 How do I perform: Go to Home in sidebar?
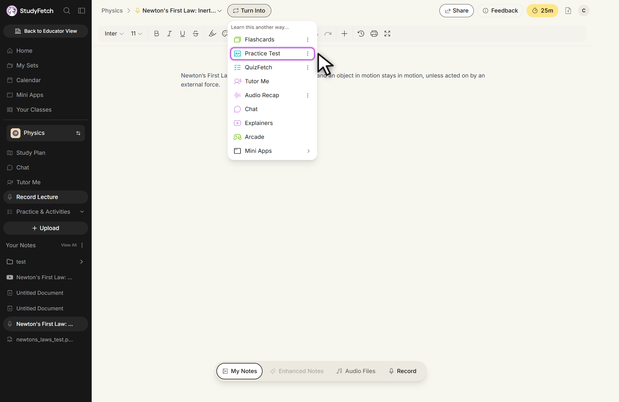click(x=46, y=51)
